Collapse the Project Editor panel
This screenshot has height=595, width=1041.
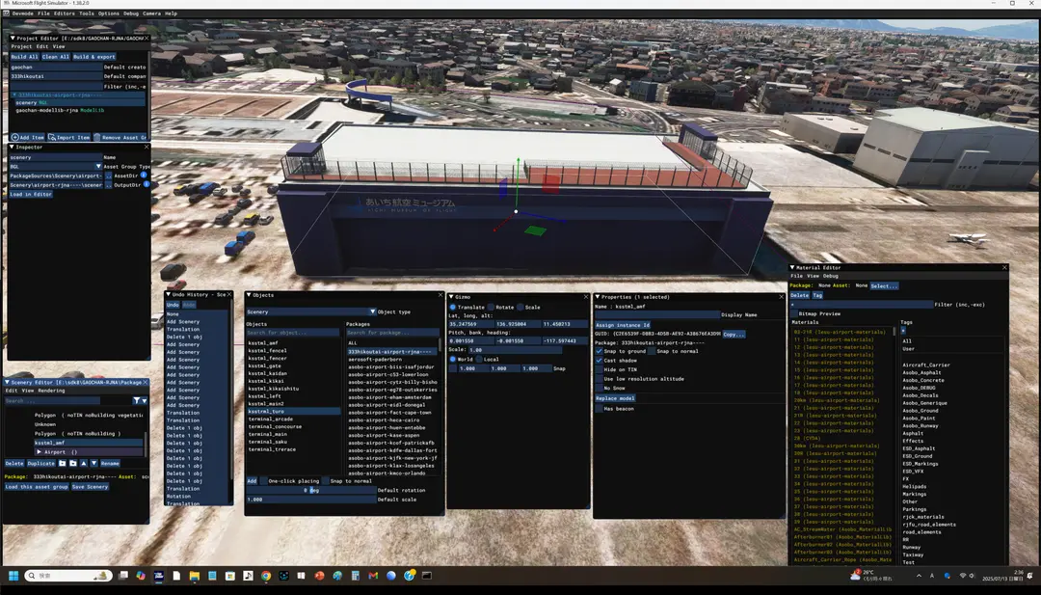[13, 38]
